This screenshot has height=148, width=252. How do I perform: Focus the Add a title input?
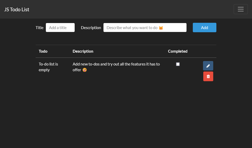coord(60,28)
